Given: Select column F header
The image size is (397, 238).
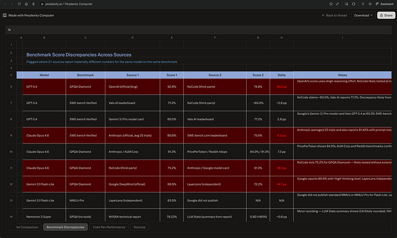Looking at the screenshot, I should tap(215, 38).
